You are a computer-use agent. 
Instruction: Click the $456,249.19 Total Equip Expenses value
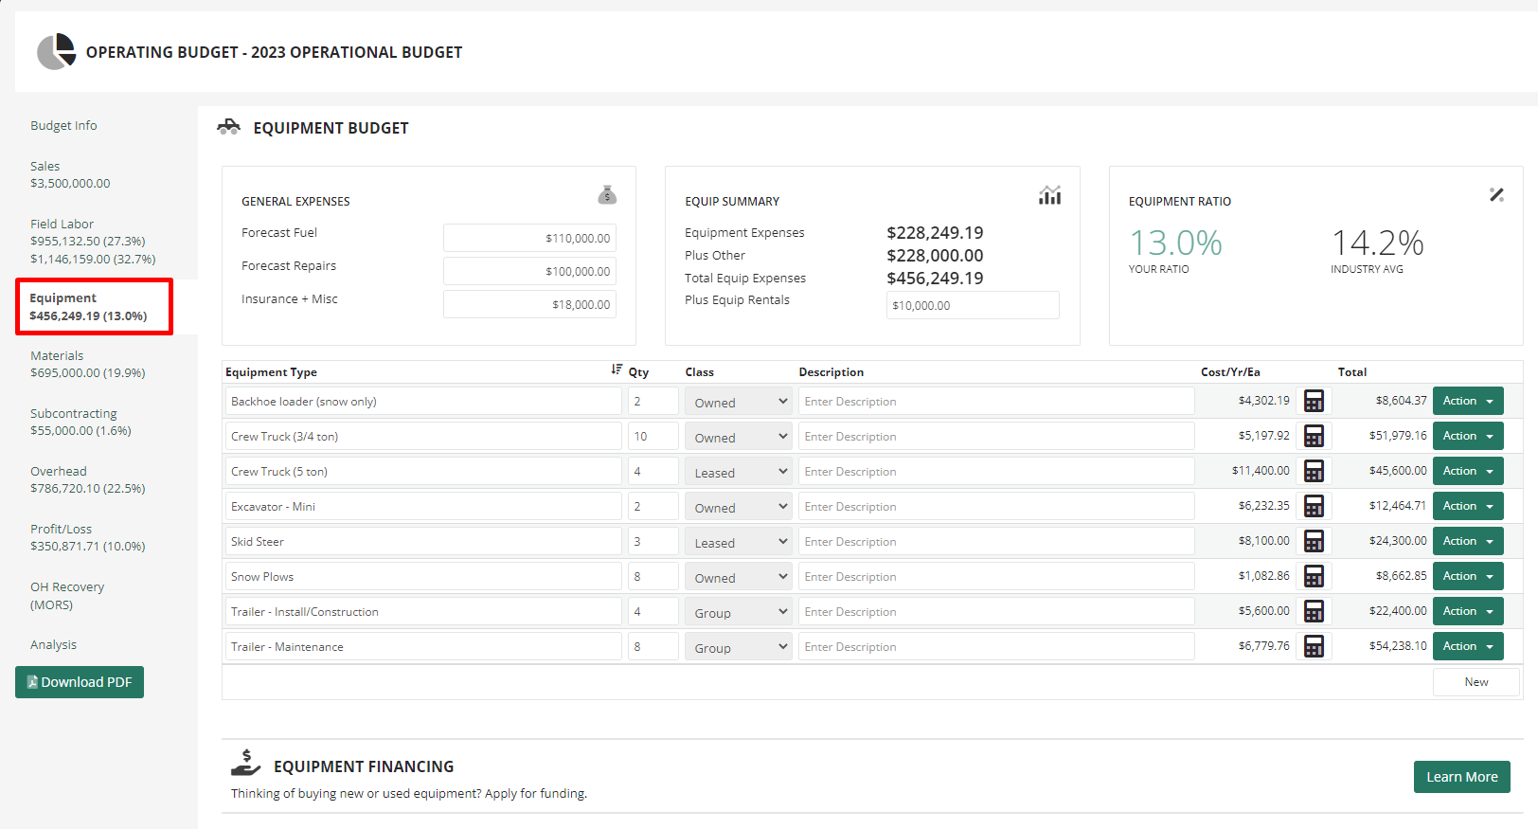(935, 278)
